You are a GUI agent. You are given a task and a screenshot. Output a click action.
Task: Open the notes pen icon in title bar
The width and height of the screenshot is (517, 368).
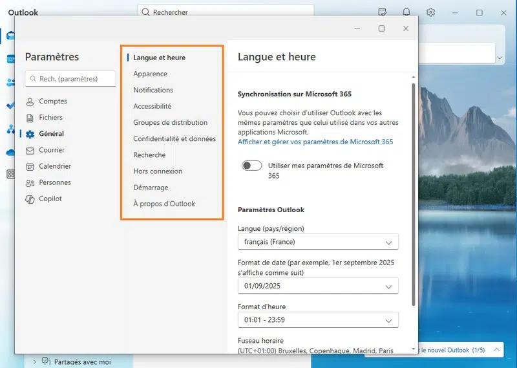click(x=383, y=12)
